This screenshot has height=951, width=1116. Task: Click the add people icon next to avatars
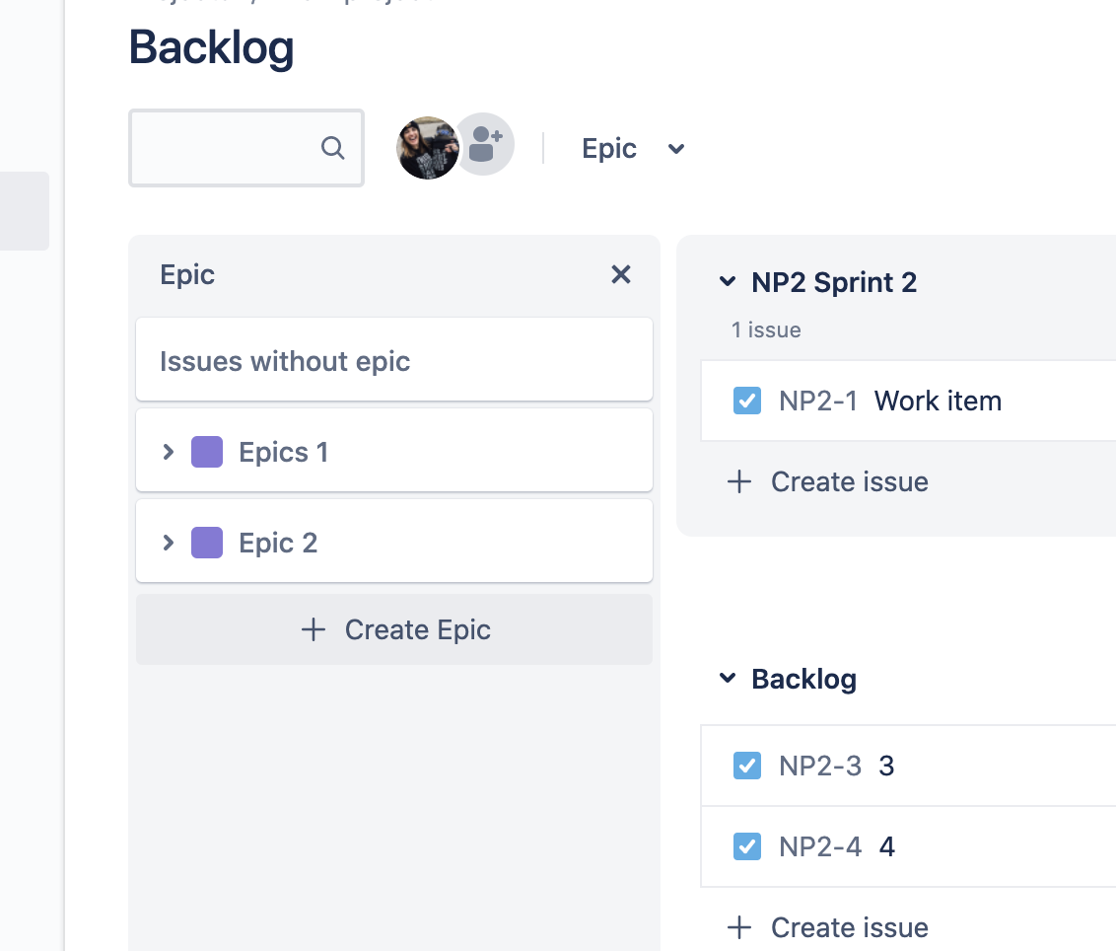coord(483,145)
